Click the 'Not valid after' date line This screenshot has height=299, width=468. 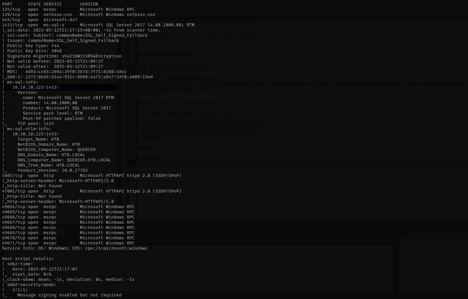(x=55, y=67)
